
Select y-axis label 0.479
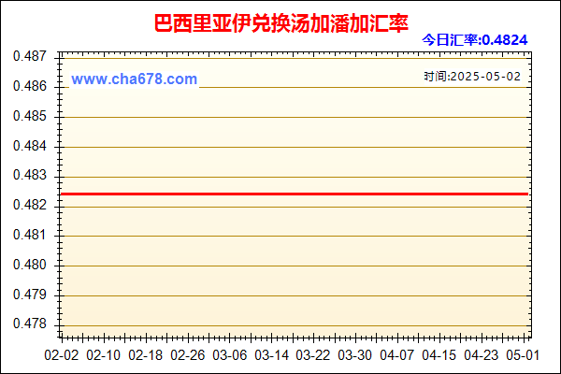pyautogui.click(x=30, y=295)
